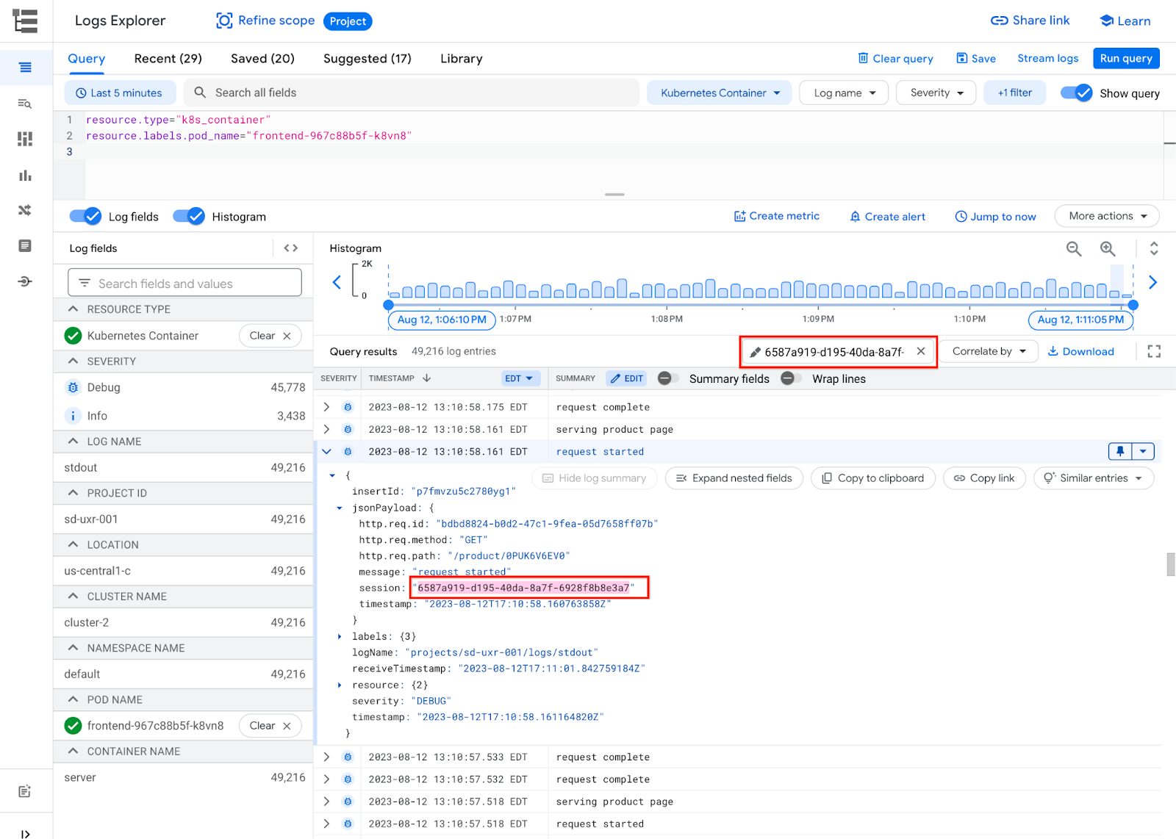This screenshot has height=839, width=1176.
Task: Click the Info severity icon
Action: 73,416
